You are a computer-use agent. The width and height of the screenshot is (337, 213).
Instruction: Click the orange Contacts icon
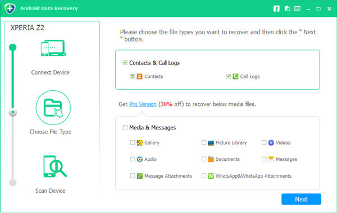click(x=139, y=76)
